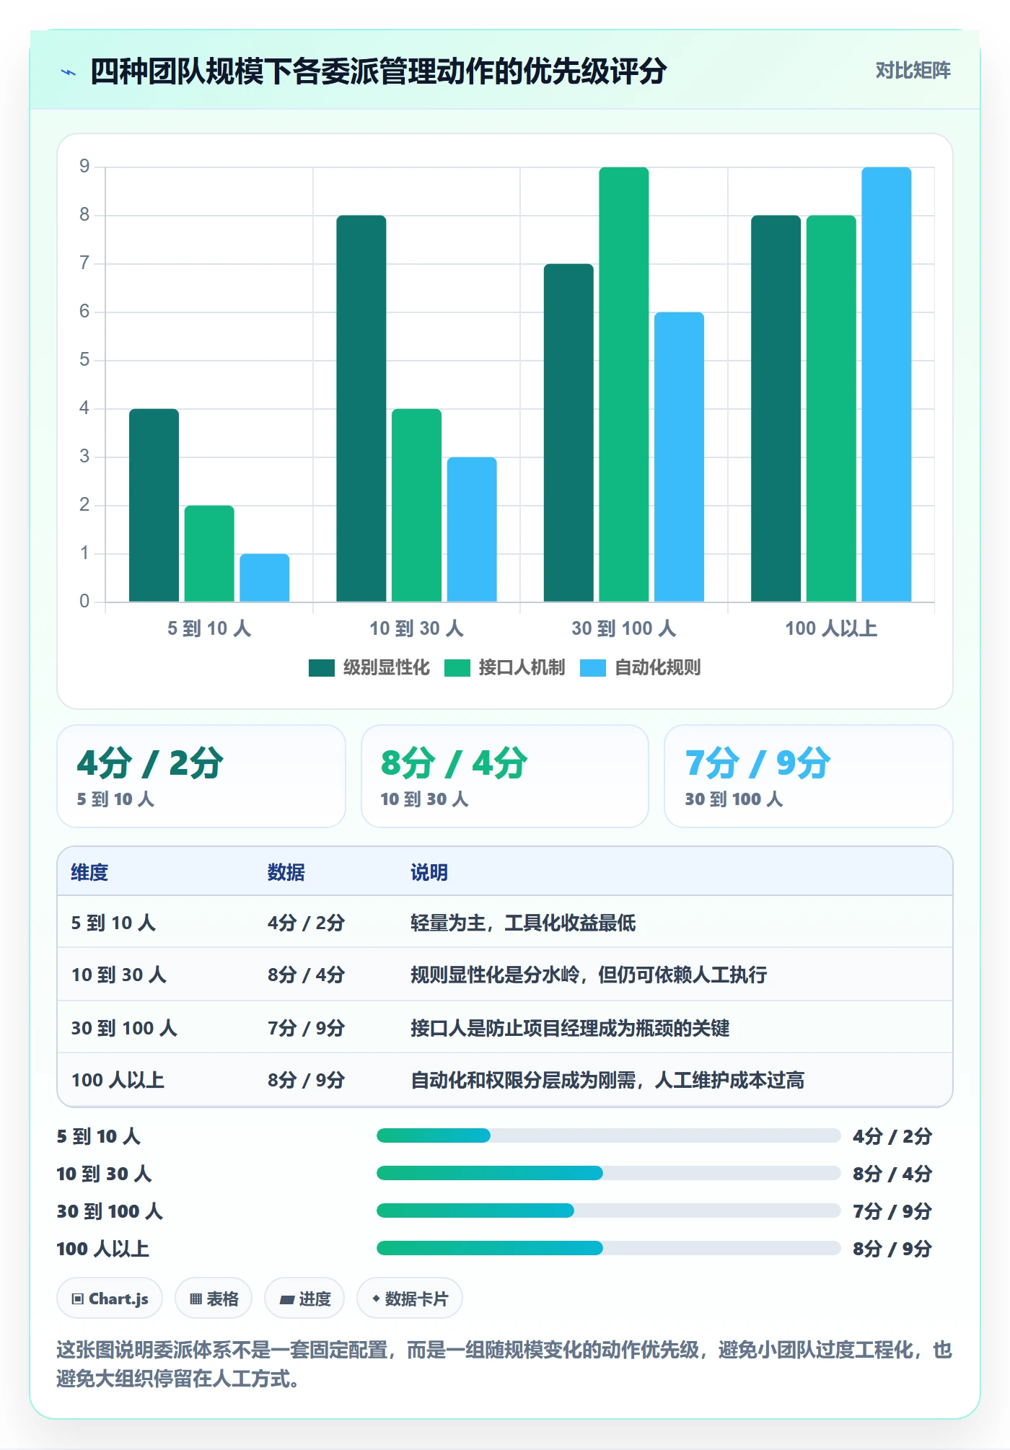This screenshot has height=1450, width=1010.
Task: Click table cell 自动化和权限分层成为刚需，人工维护成本过高
Action: (607, 1080)
